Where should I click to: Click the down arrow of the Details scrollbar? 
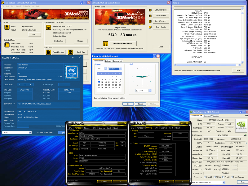pos(242,62)
